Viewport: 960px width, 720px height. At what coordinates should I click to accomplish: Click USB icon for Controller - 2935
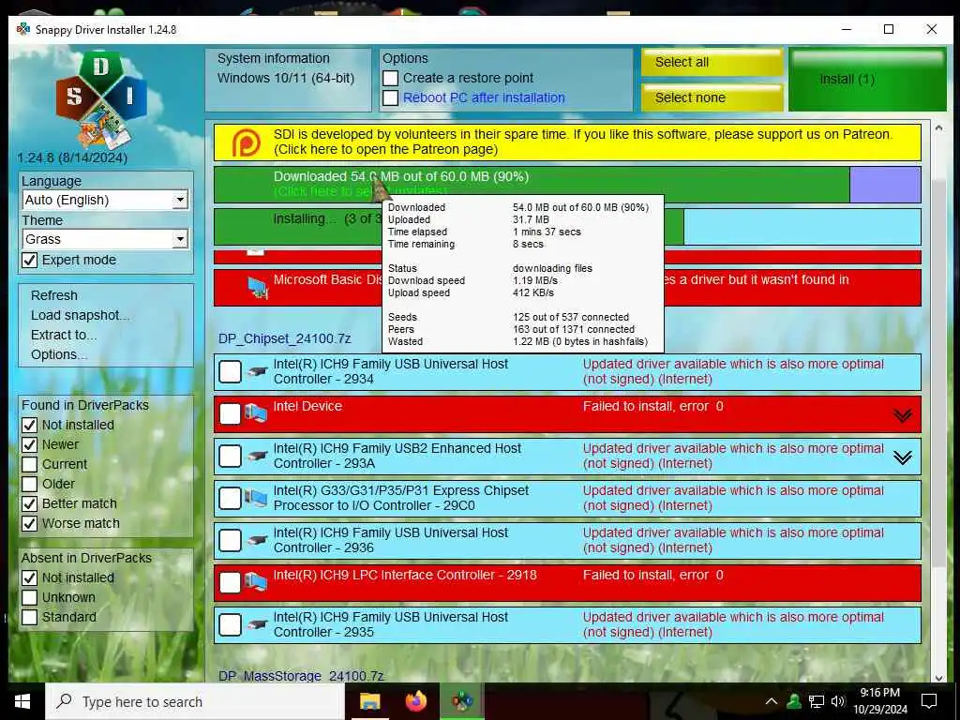pos(258,625)
